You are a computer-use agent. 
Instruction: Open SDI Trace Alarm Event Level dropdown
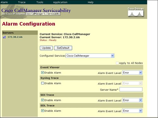pyautogui.click(x=132, y=100)
